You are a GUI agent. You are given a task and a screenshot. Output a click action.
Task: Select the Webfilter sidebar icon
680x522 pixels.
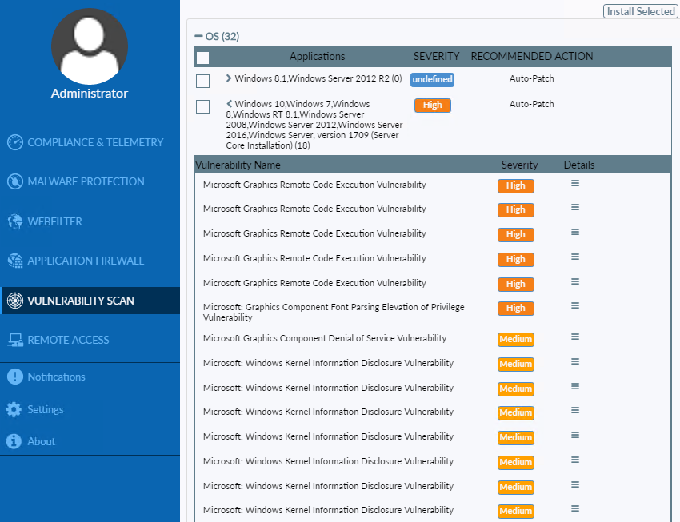point(15,221)
